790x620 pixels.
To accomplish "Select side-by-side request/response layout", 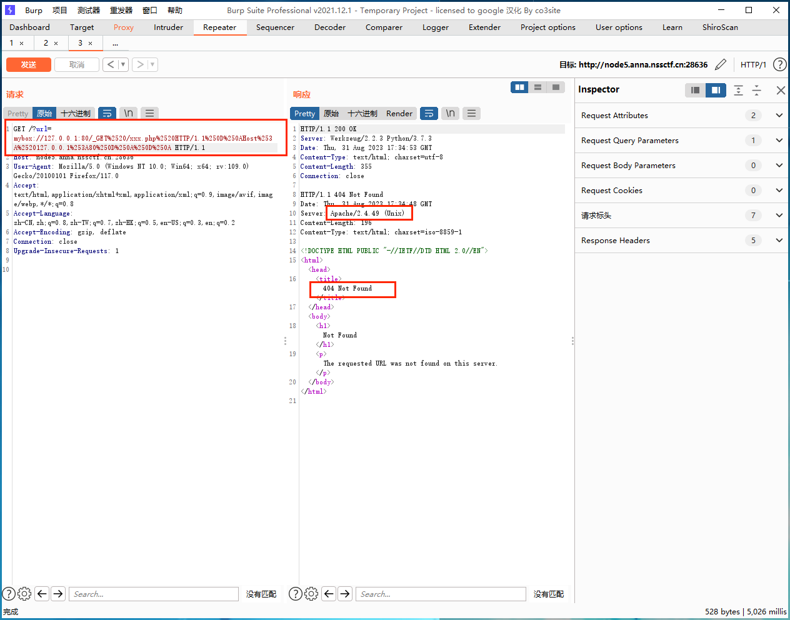I will pyautogui.click(x=519, y=87).
